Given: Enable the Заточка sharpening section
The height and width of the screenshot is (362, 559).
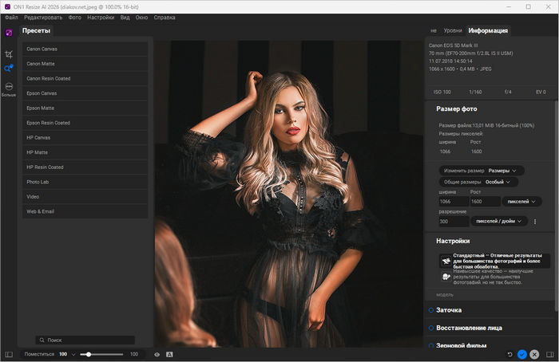Looking at the screenshot, I should 431,309.
